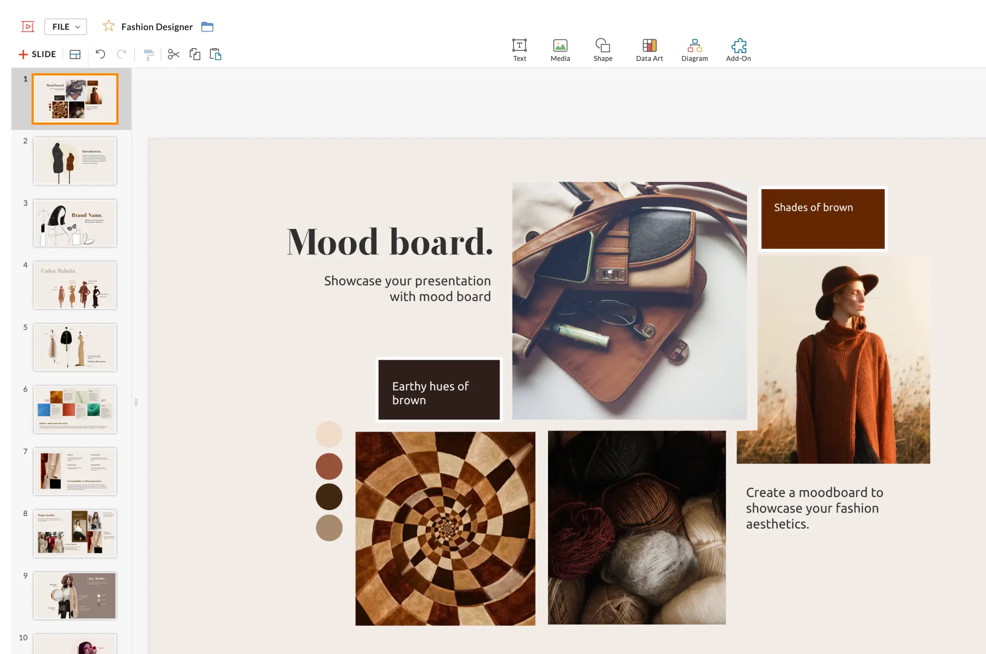The height and width of the screenshot is (654, 986).
Task: Select the 'Earthy hues of brown' box
Action: pyautogui.click(x=439, y=390)
